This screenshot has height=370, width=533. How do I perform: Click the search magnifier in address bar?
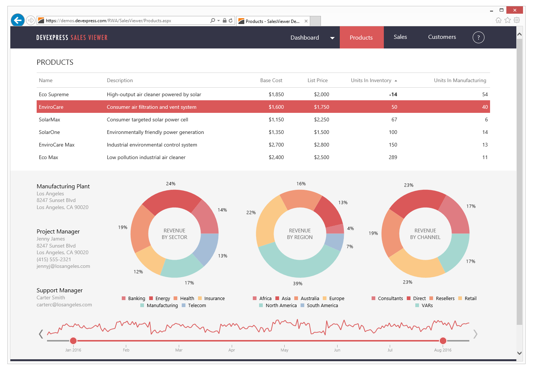[212, 21]
